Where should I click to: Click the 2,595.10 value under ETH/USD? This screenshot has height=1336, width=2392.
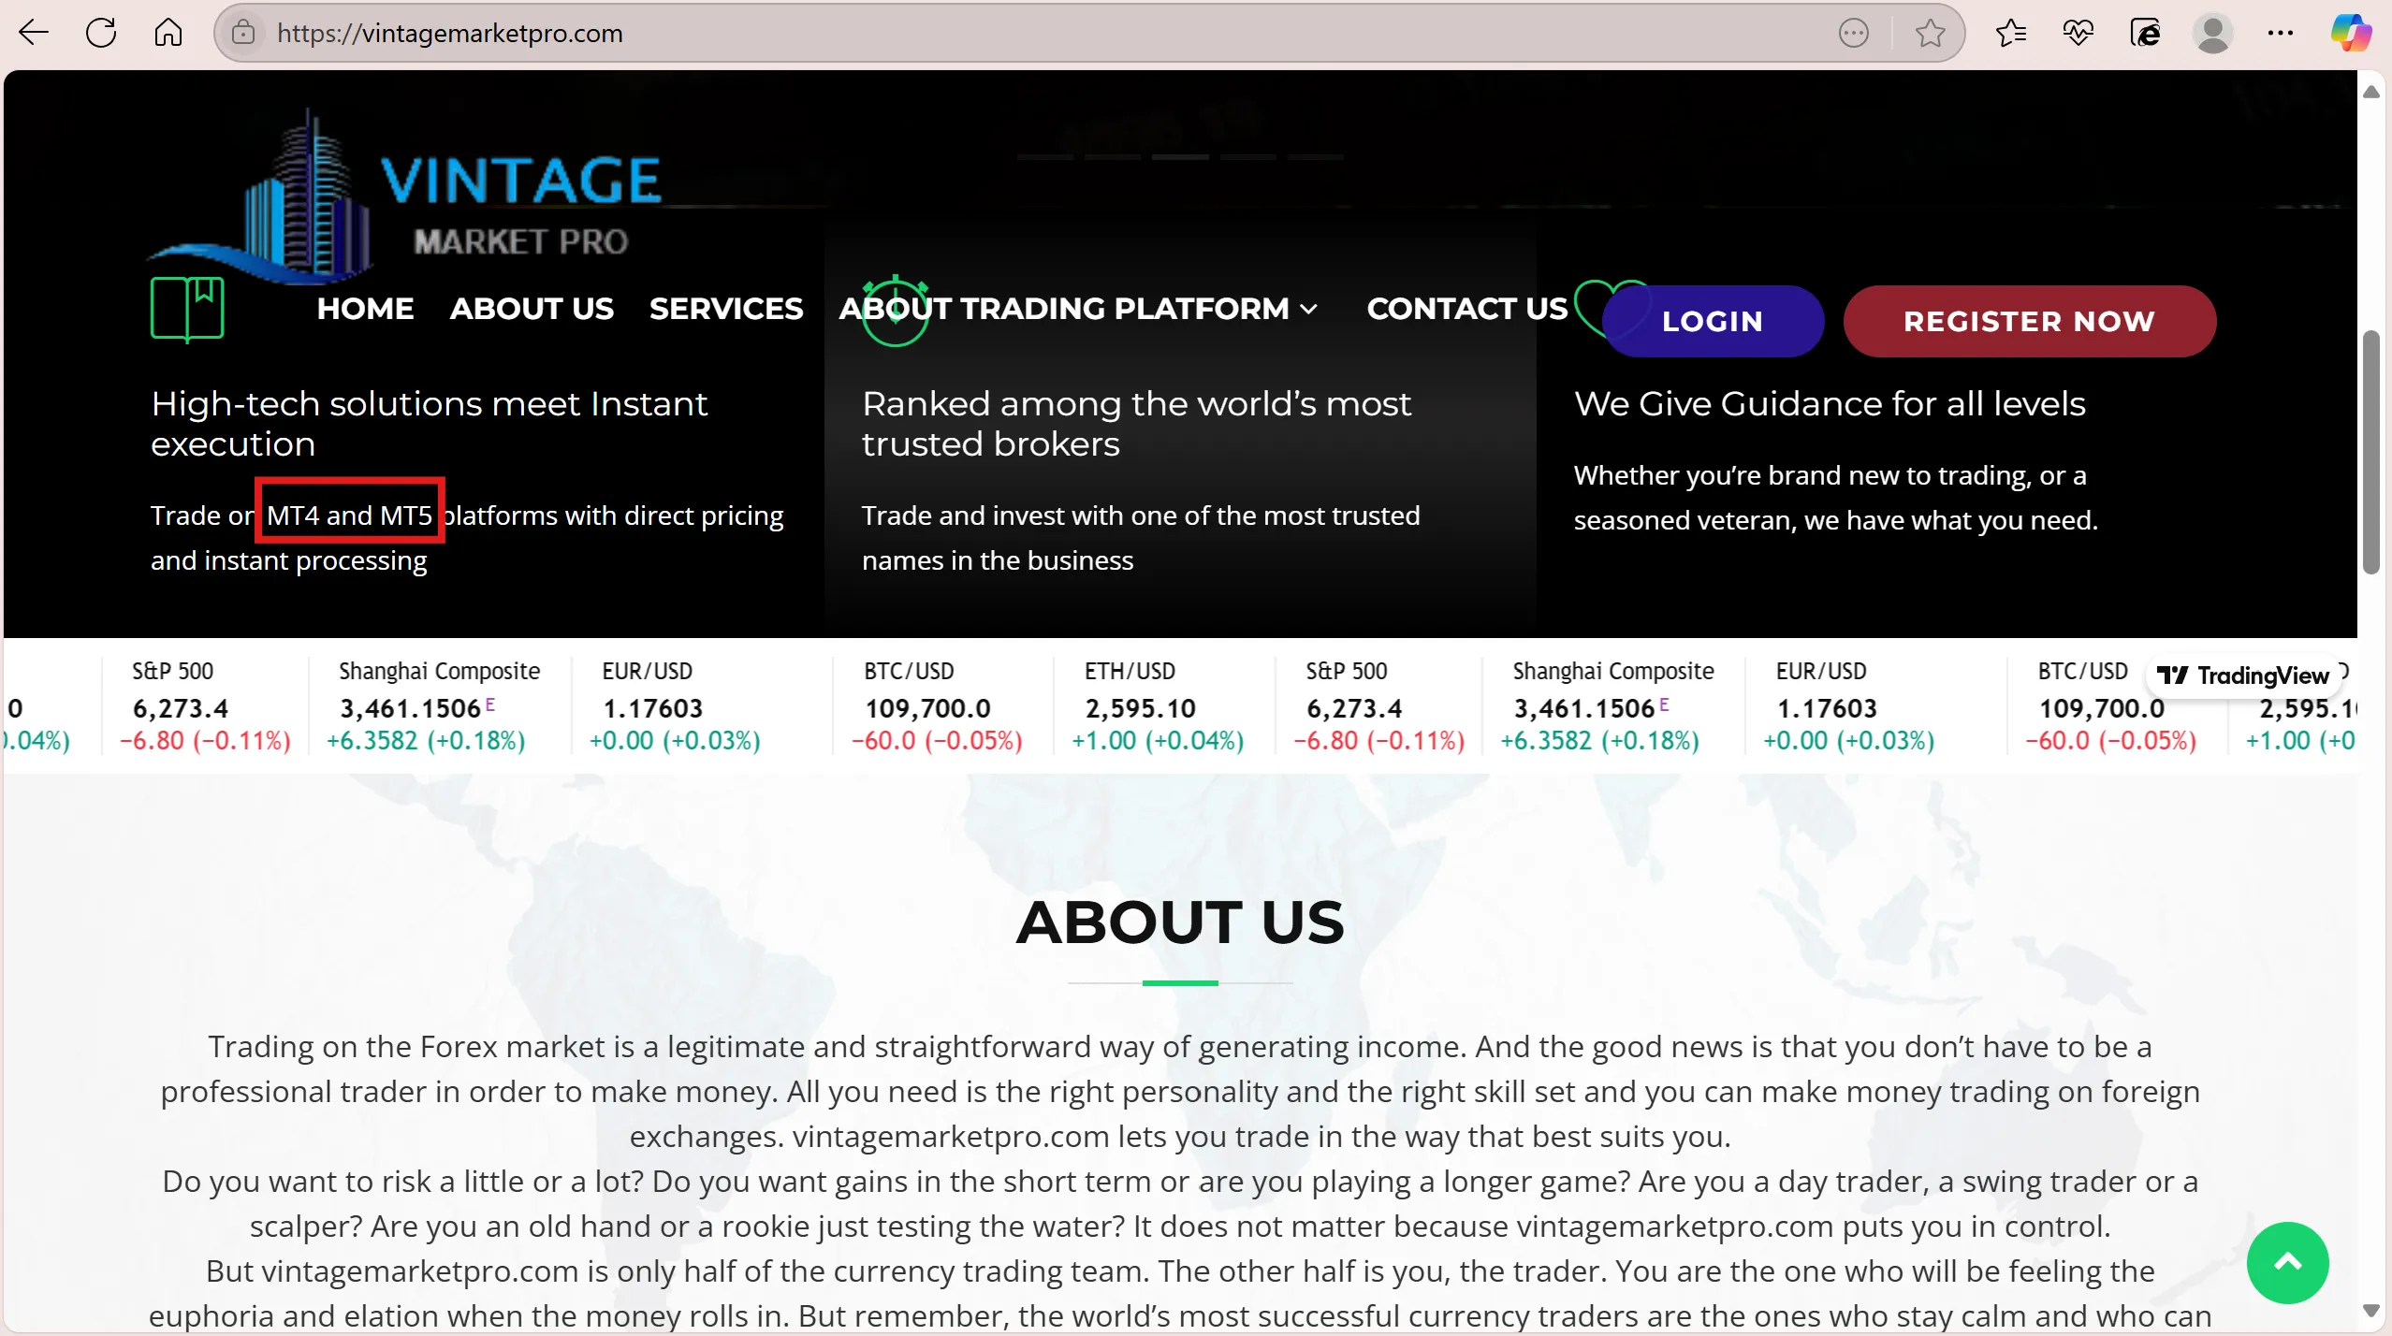1140,708
